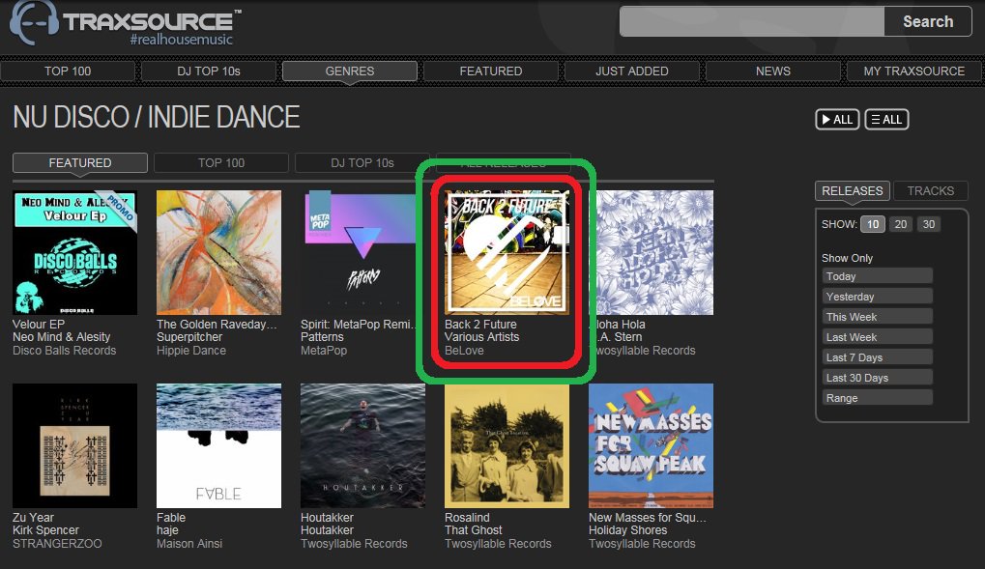The width and height of the screenshot is (985, 569).
Task: Click the Back 2 Future title link
Action: pos(480,324)
